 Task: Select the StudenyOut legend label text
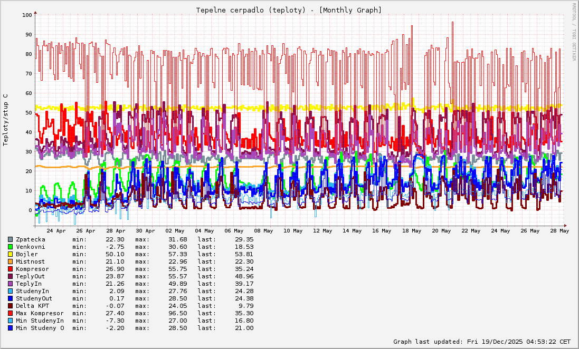(34, 298)
